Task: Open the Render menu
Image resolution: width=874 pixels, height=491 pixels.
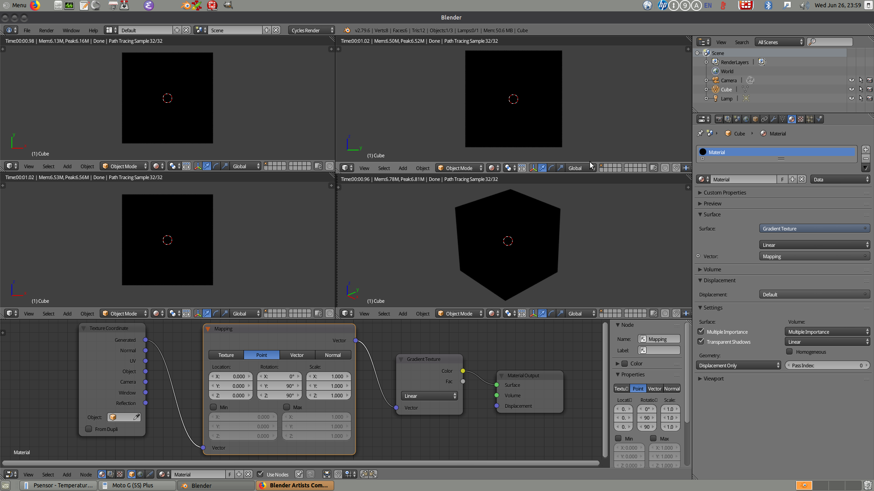Action: pos(46,30)
